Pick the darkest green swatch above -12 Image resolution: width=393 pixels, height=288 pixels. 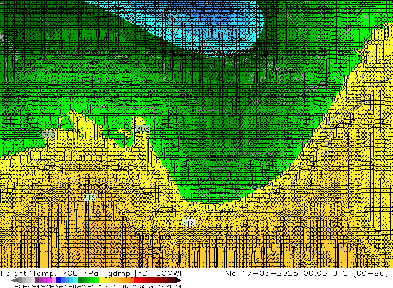[80, 280]
